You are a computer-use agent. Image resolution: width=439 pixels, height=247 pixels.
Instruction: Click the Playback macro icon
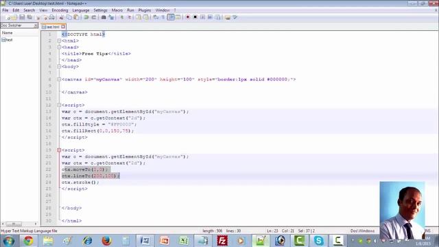pos(203,17)
